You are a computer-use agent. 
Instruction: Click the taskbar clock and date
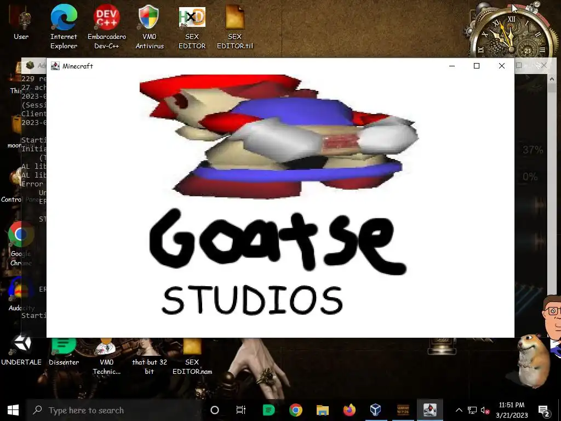click(512, 410)
